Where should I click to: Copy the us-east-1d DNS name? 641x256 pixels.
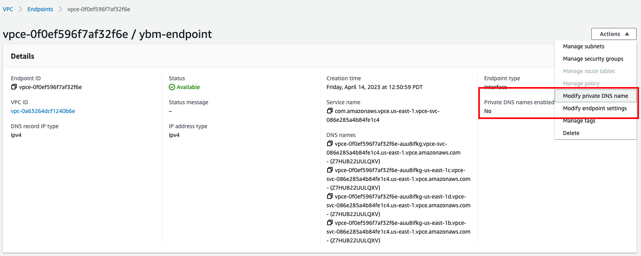pos(329,196)
